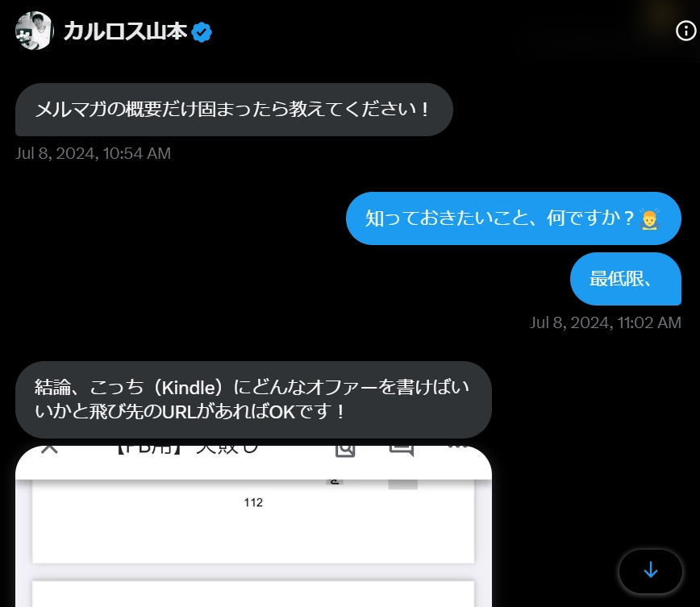Open the conversation info icon
The height and width of the screenshot is (607, 700).
(685, 31)
